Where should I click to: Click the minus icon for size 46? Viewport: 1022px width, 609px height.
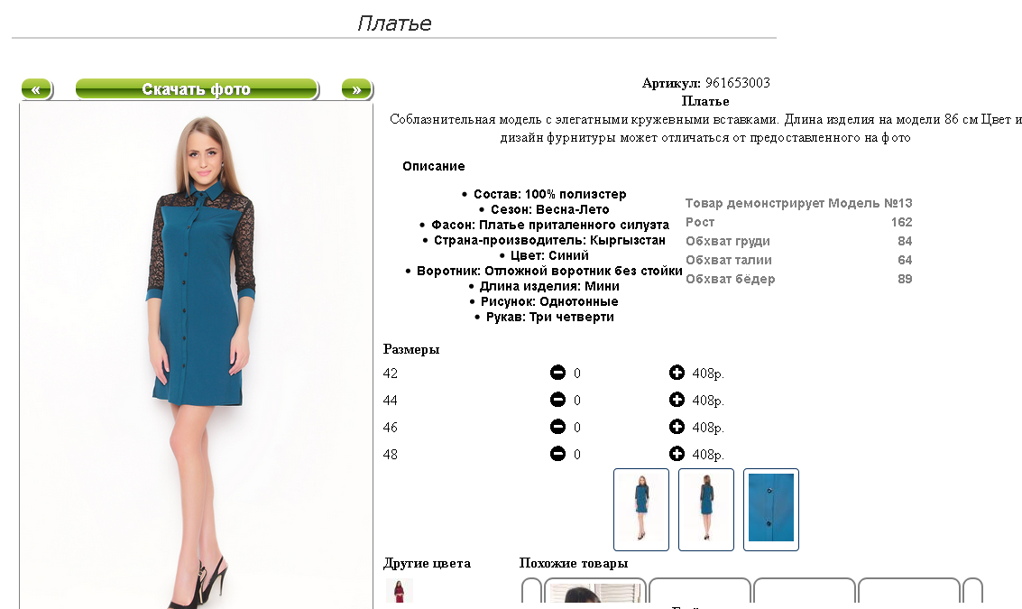(x=557, y=427)
